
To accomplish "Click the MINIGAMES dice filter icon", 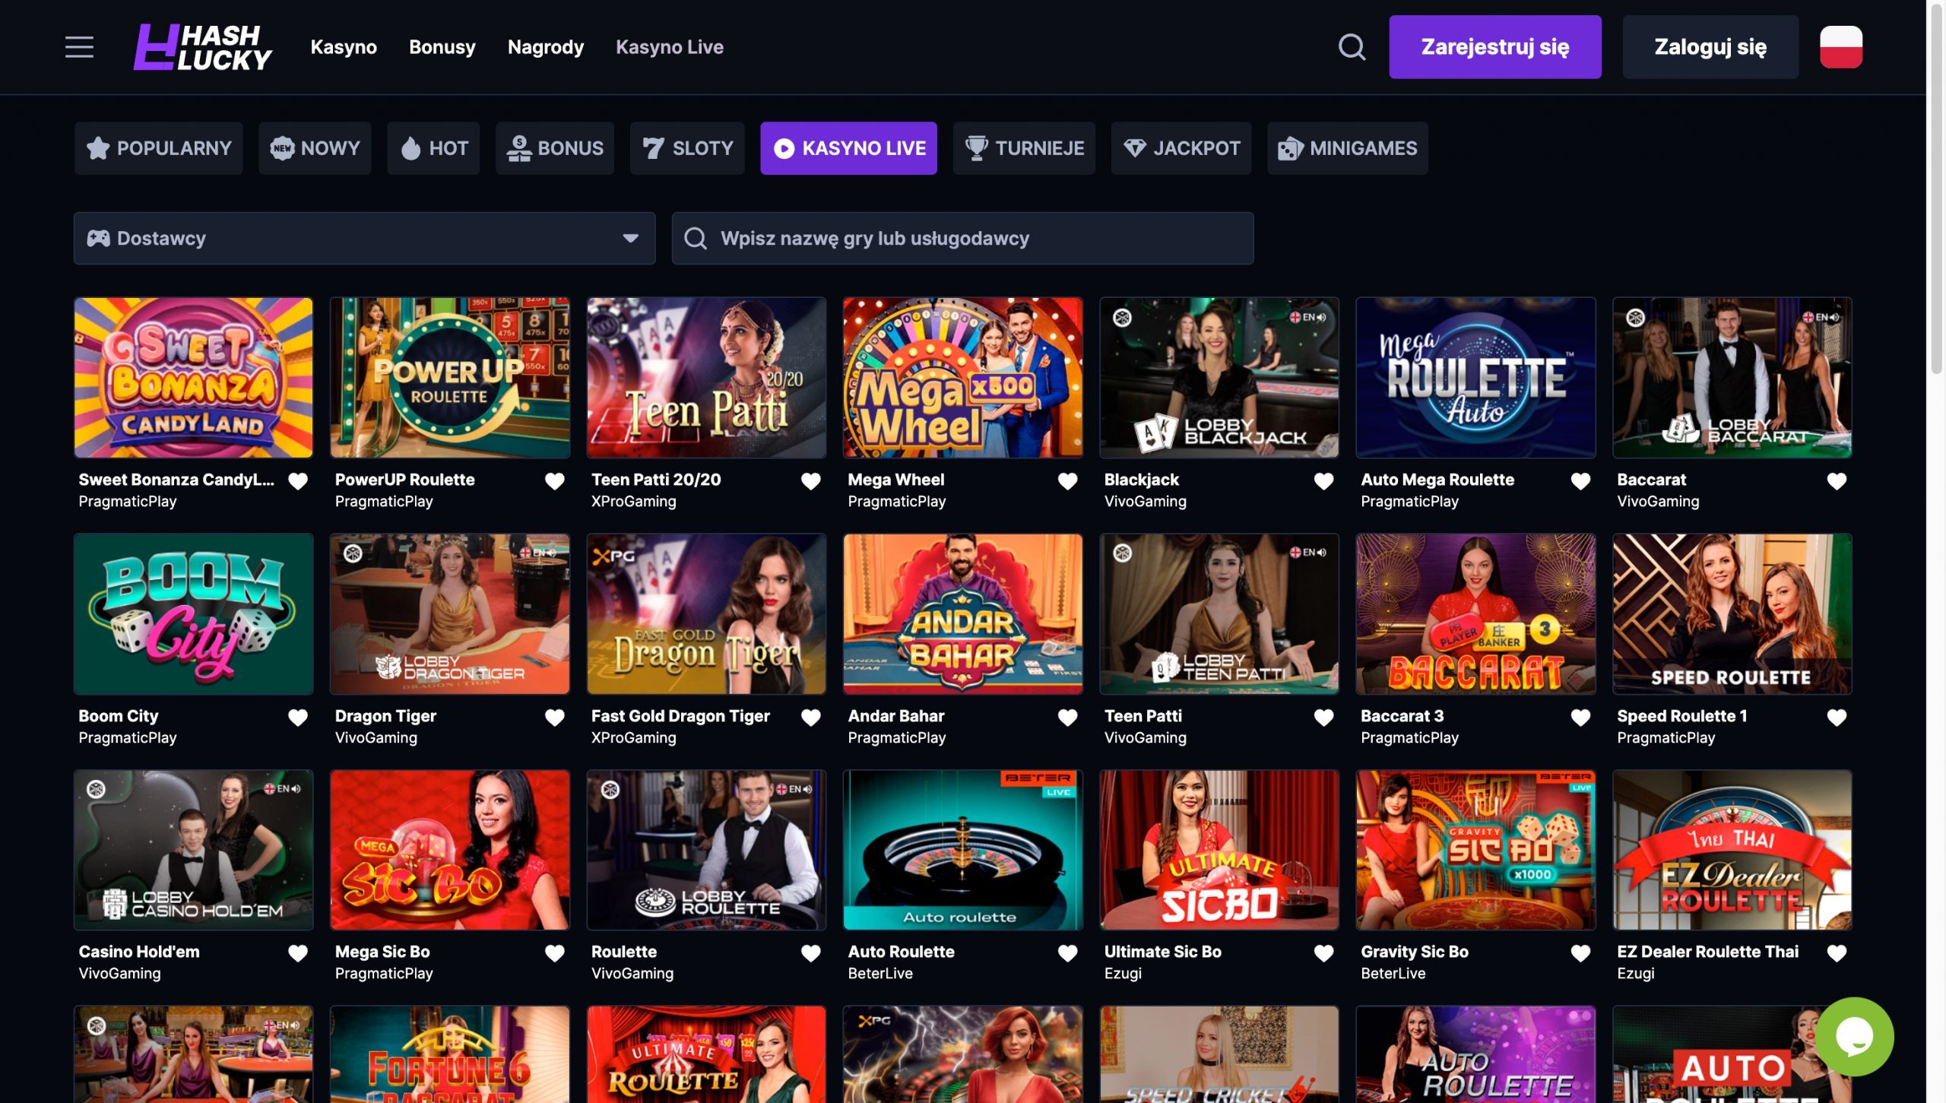I will tap(1290, 148).
